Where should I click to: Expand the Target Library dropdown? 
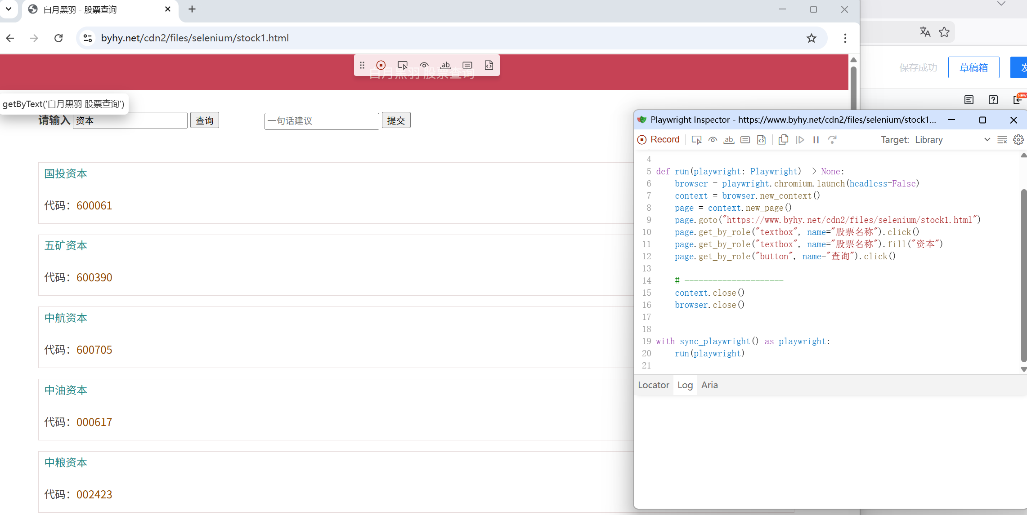coord(987,140)
